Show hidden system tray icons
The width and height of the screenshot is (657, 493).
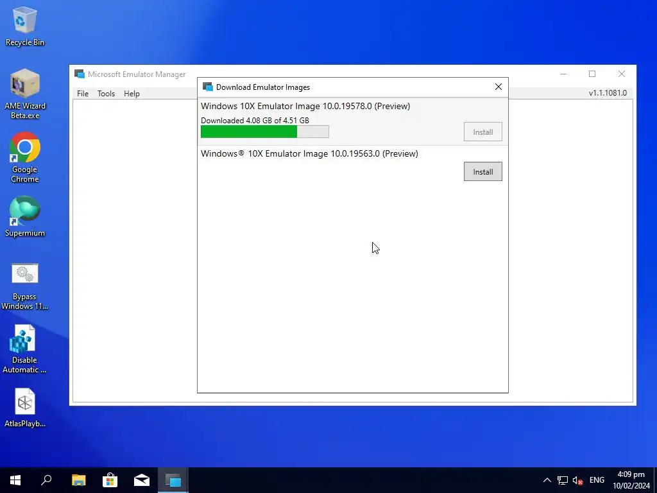[547, 480]
